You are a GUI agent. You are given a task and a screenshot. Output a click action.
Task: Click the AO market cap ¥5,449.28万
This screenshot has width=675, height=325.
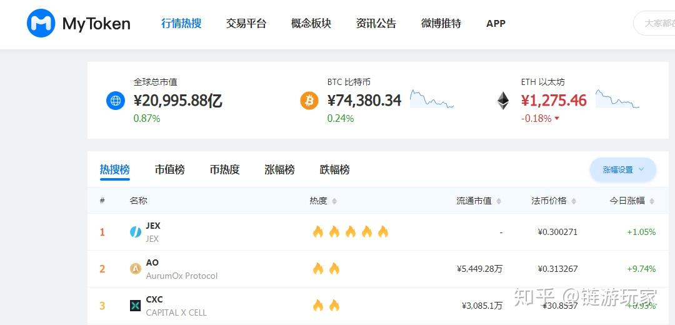[479, 269]
